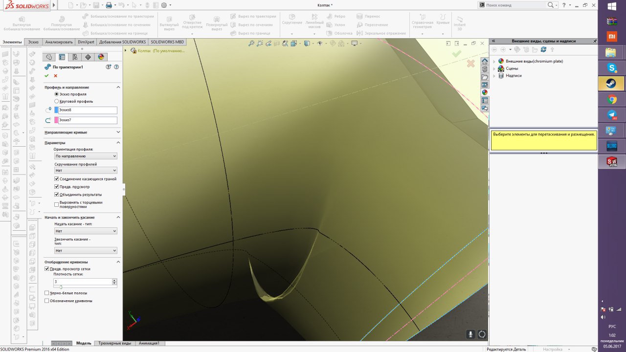
Task: Switch to the 'Эскиз' ribbon tab
Action: 33,42
